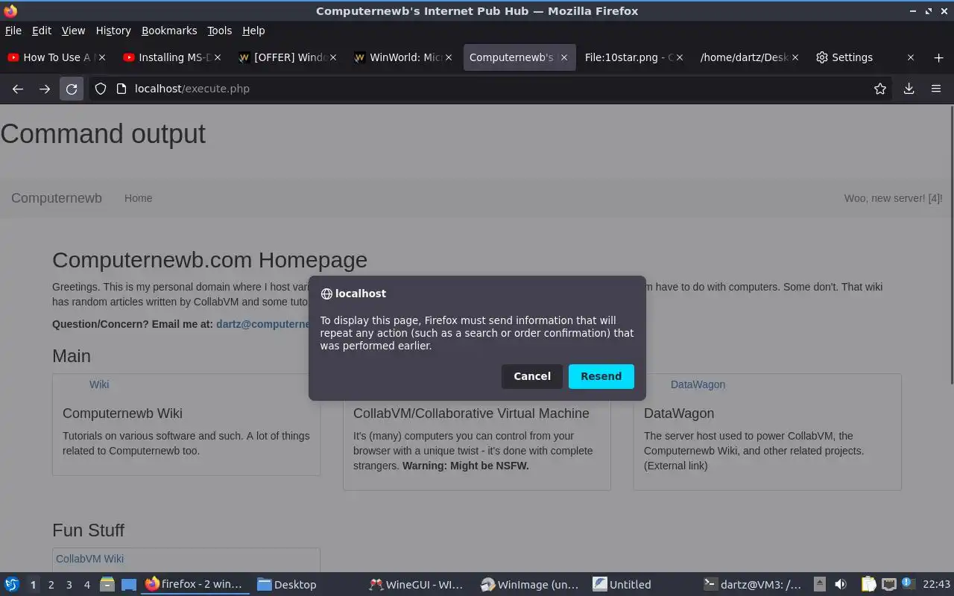
Task: Close the WinWorld tab
Action: 449,57
